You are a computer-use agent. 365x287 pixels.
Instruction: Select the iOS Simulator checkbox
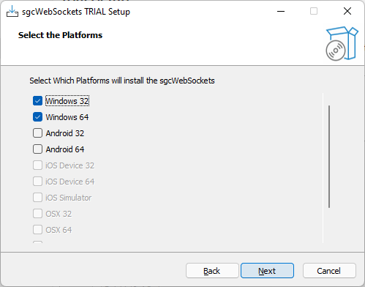click(x=37, y=198)
